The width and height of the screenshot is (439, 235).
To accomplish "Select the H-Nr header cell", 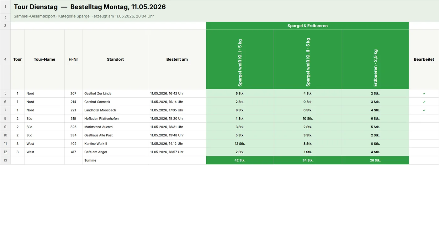I will pyautogui.click(x=73, y=59).
